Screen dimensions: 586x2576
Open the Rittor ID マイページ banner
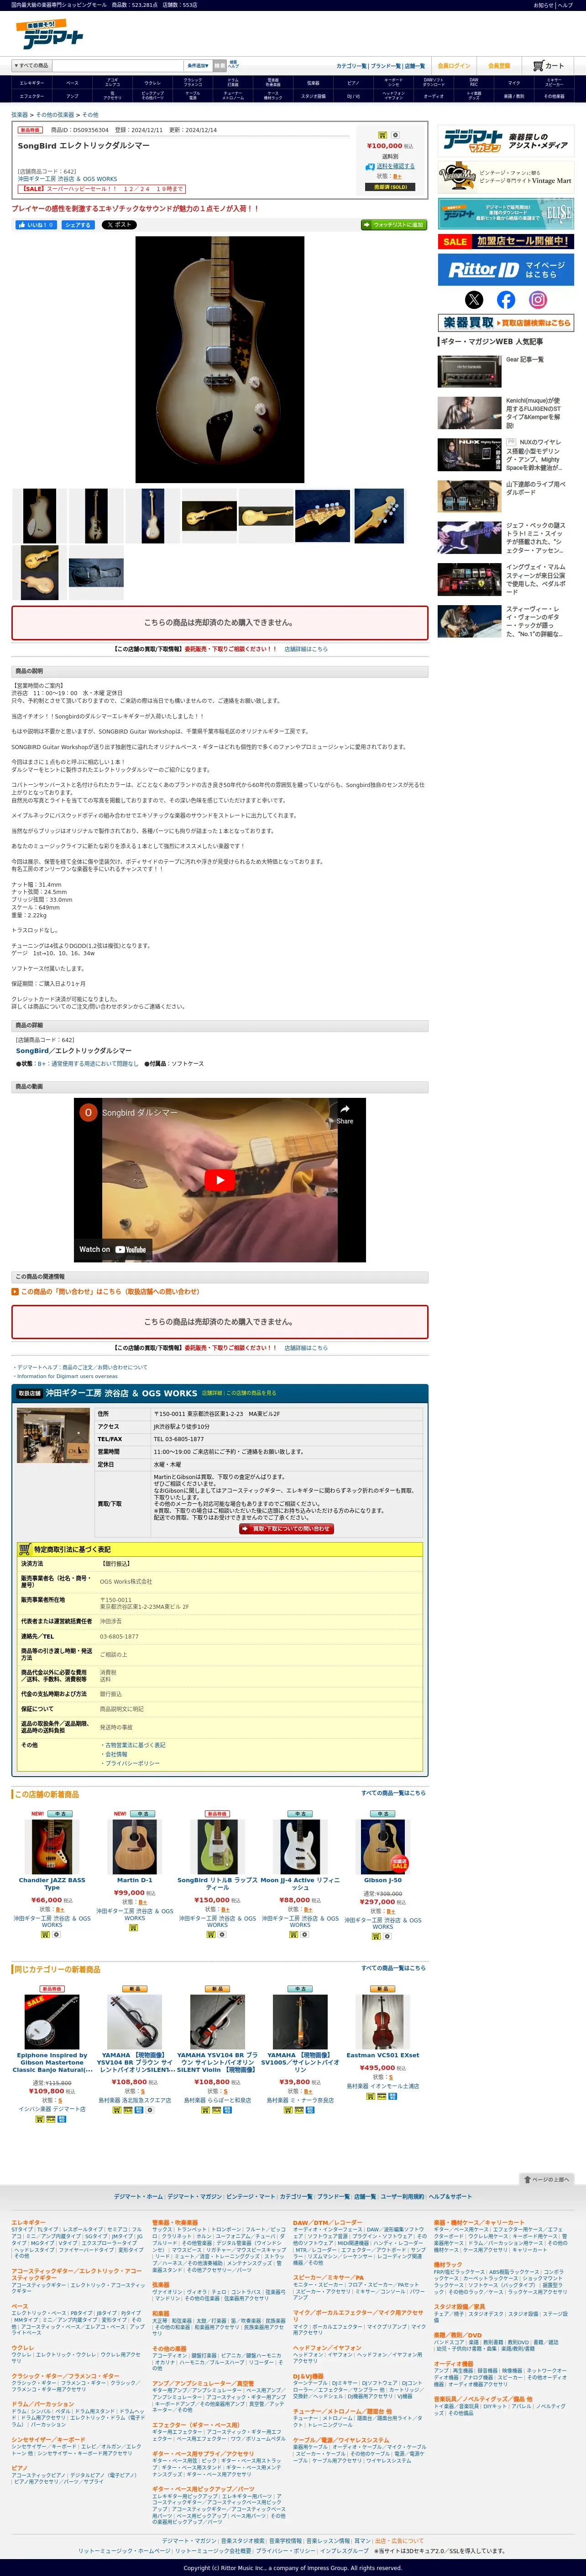pos(506,269)
